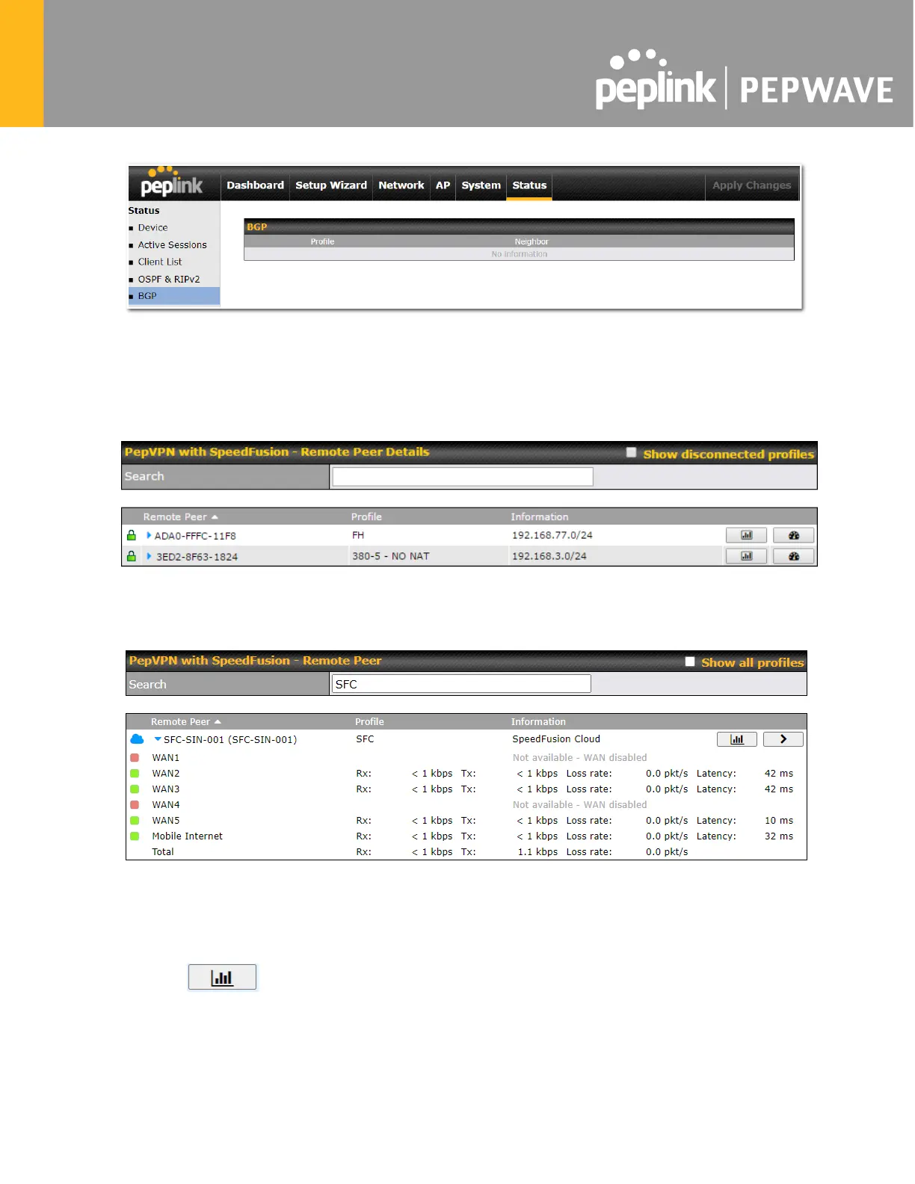
Task: Sort by Remote Peer in Details table
Action: [x=180, y=517]
